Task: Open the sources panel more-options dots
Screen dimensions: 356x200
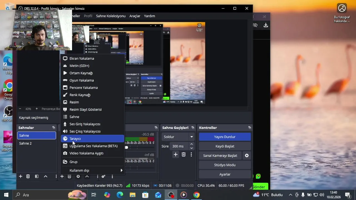Action: tap(97, 176)
